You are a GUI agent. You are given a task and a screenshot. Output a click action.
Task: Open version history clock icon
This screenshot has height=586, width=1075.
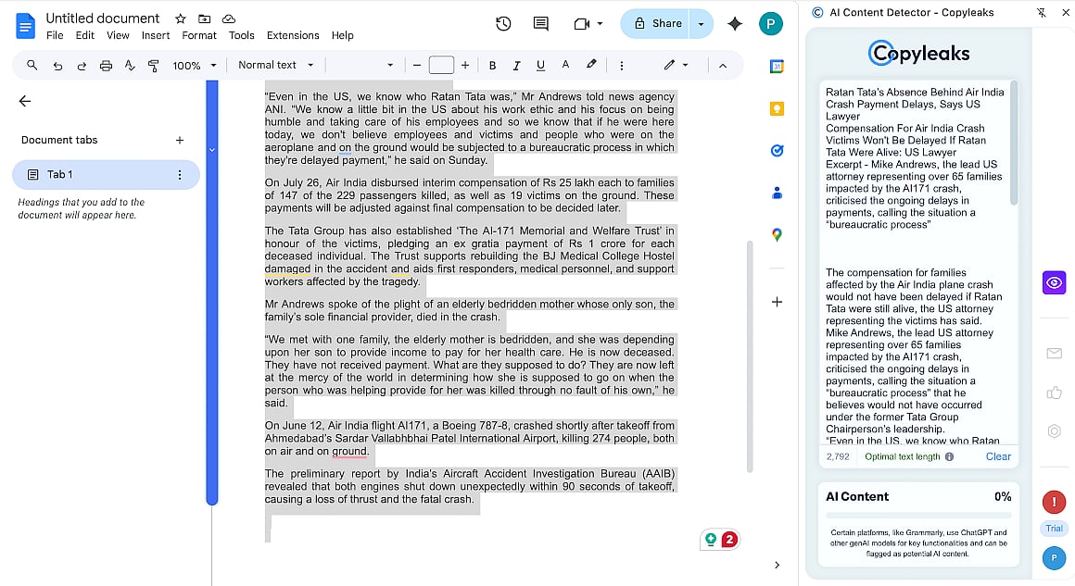[x=503, y=24]
